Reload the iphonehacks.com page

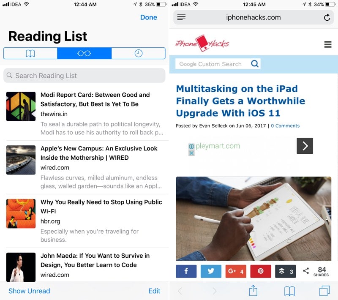(x=327, y=17)
